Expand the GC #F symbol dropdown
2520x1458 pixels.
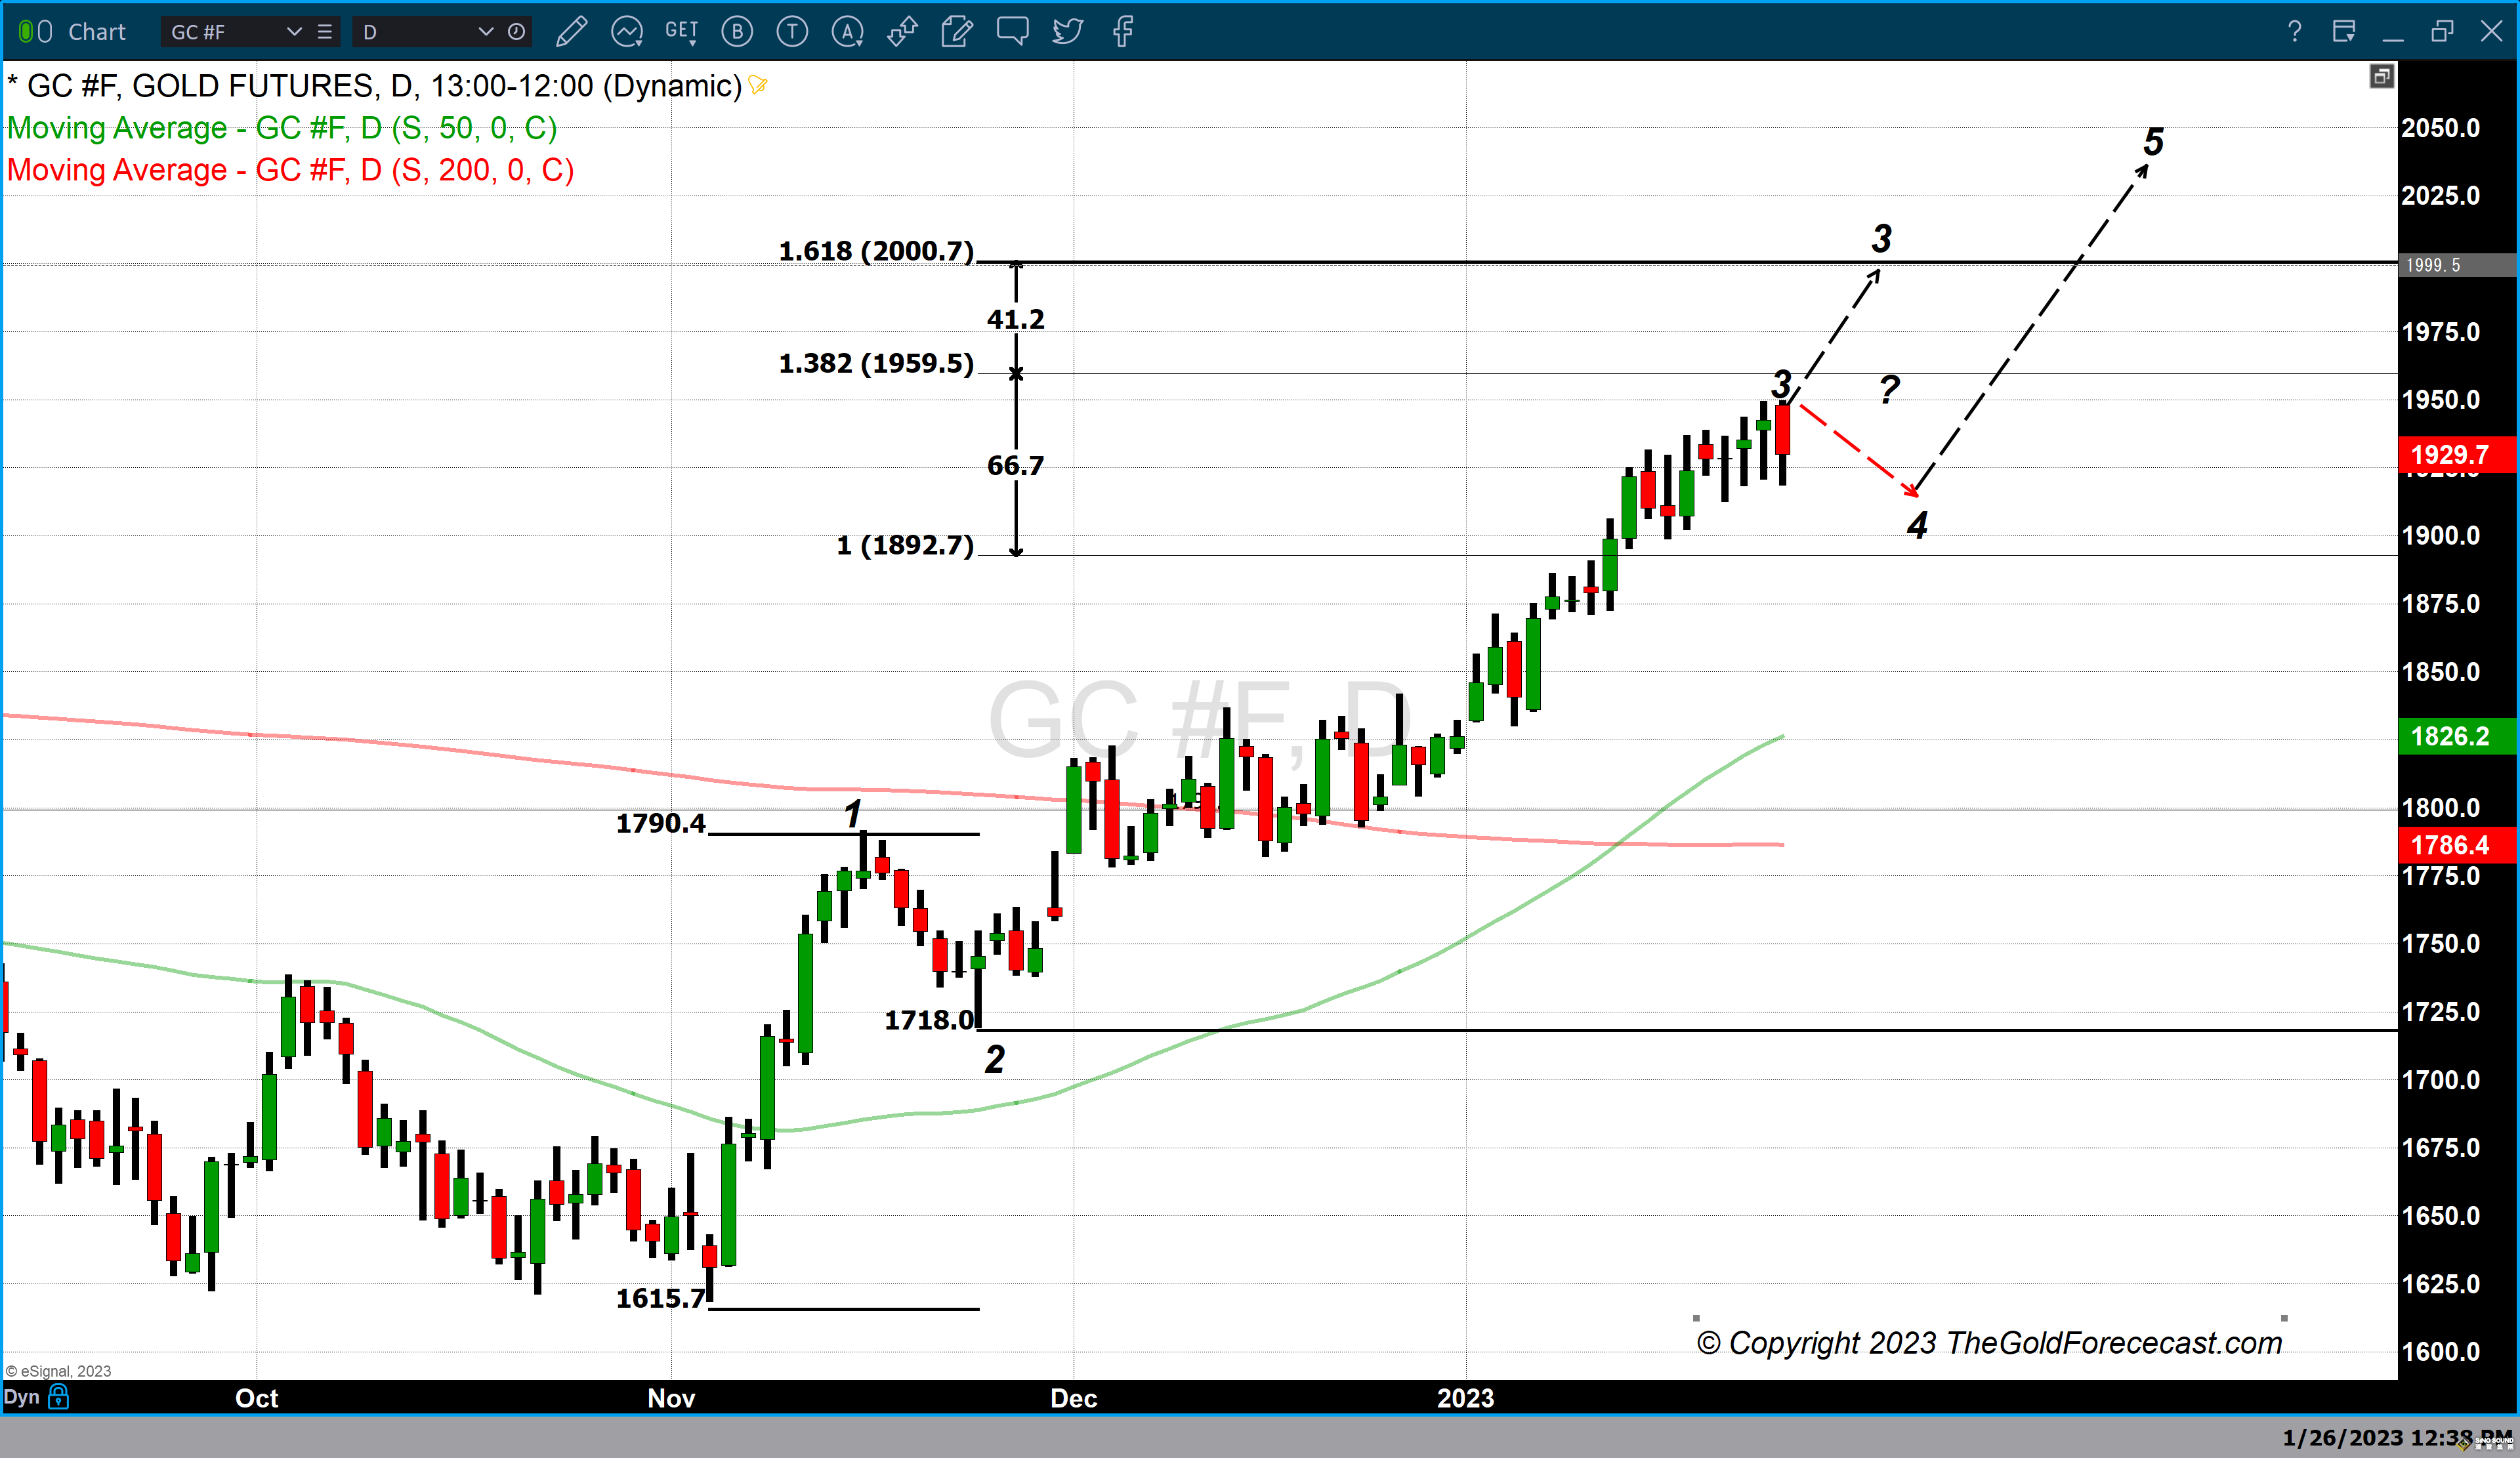294,32
